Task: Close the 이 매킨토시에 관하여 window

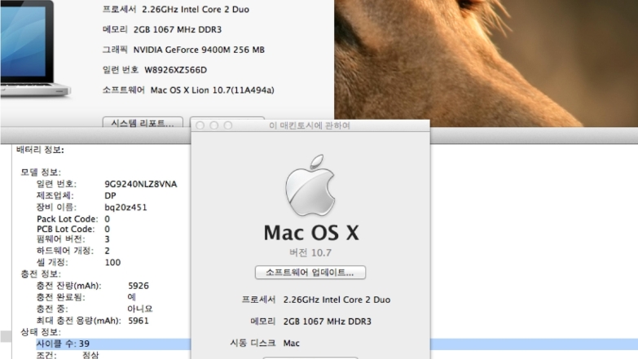Action: tap(201, 126)
